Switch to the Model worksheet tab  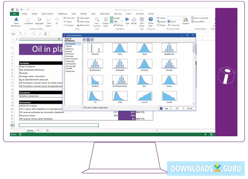(30, 130)
